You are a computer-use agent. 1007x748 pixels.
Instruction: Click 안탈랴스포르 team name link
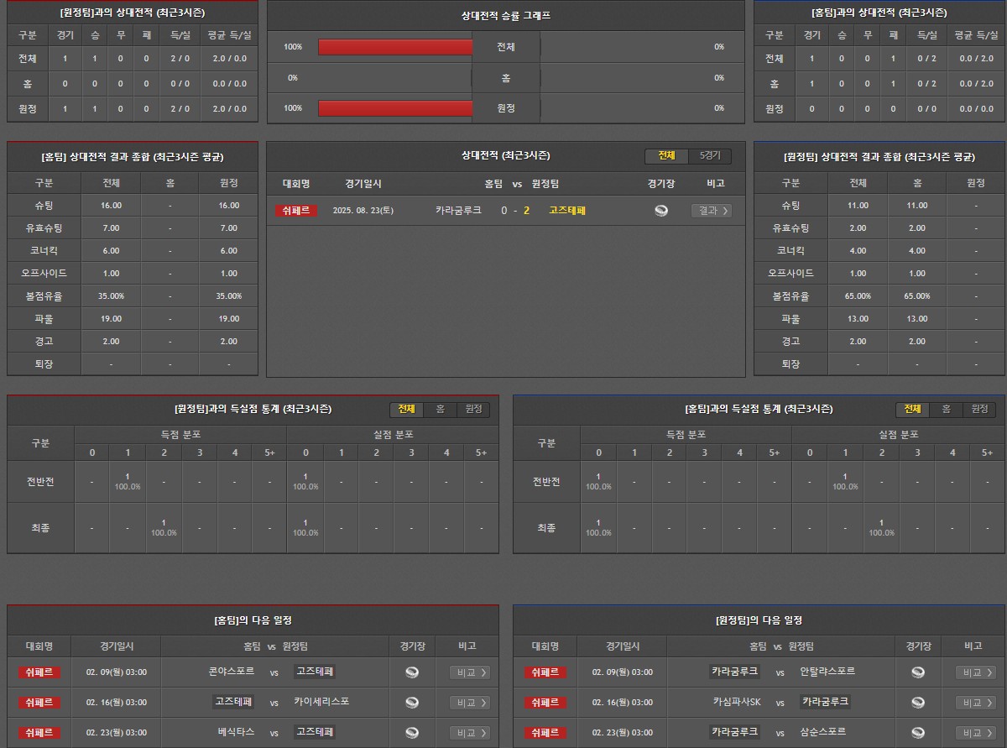pos(827,672)
